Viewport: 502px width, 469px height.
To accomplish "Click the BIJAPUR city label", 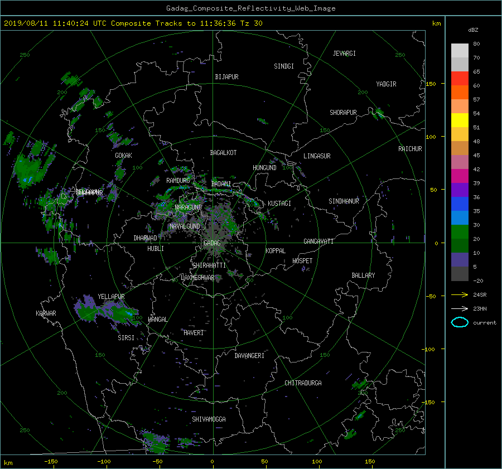I will pyautogui.click(x=226, y=77).
